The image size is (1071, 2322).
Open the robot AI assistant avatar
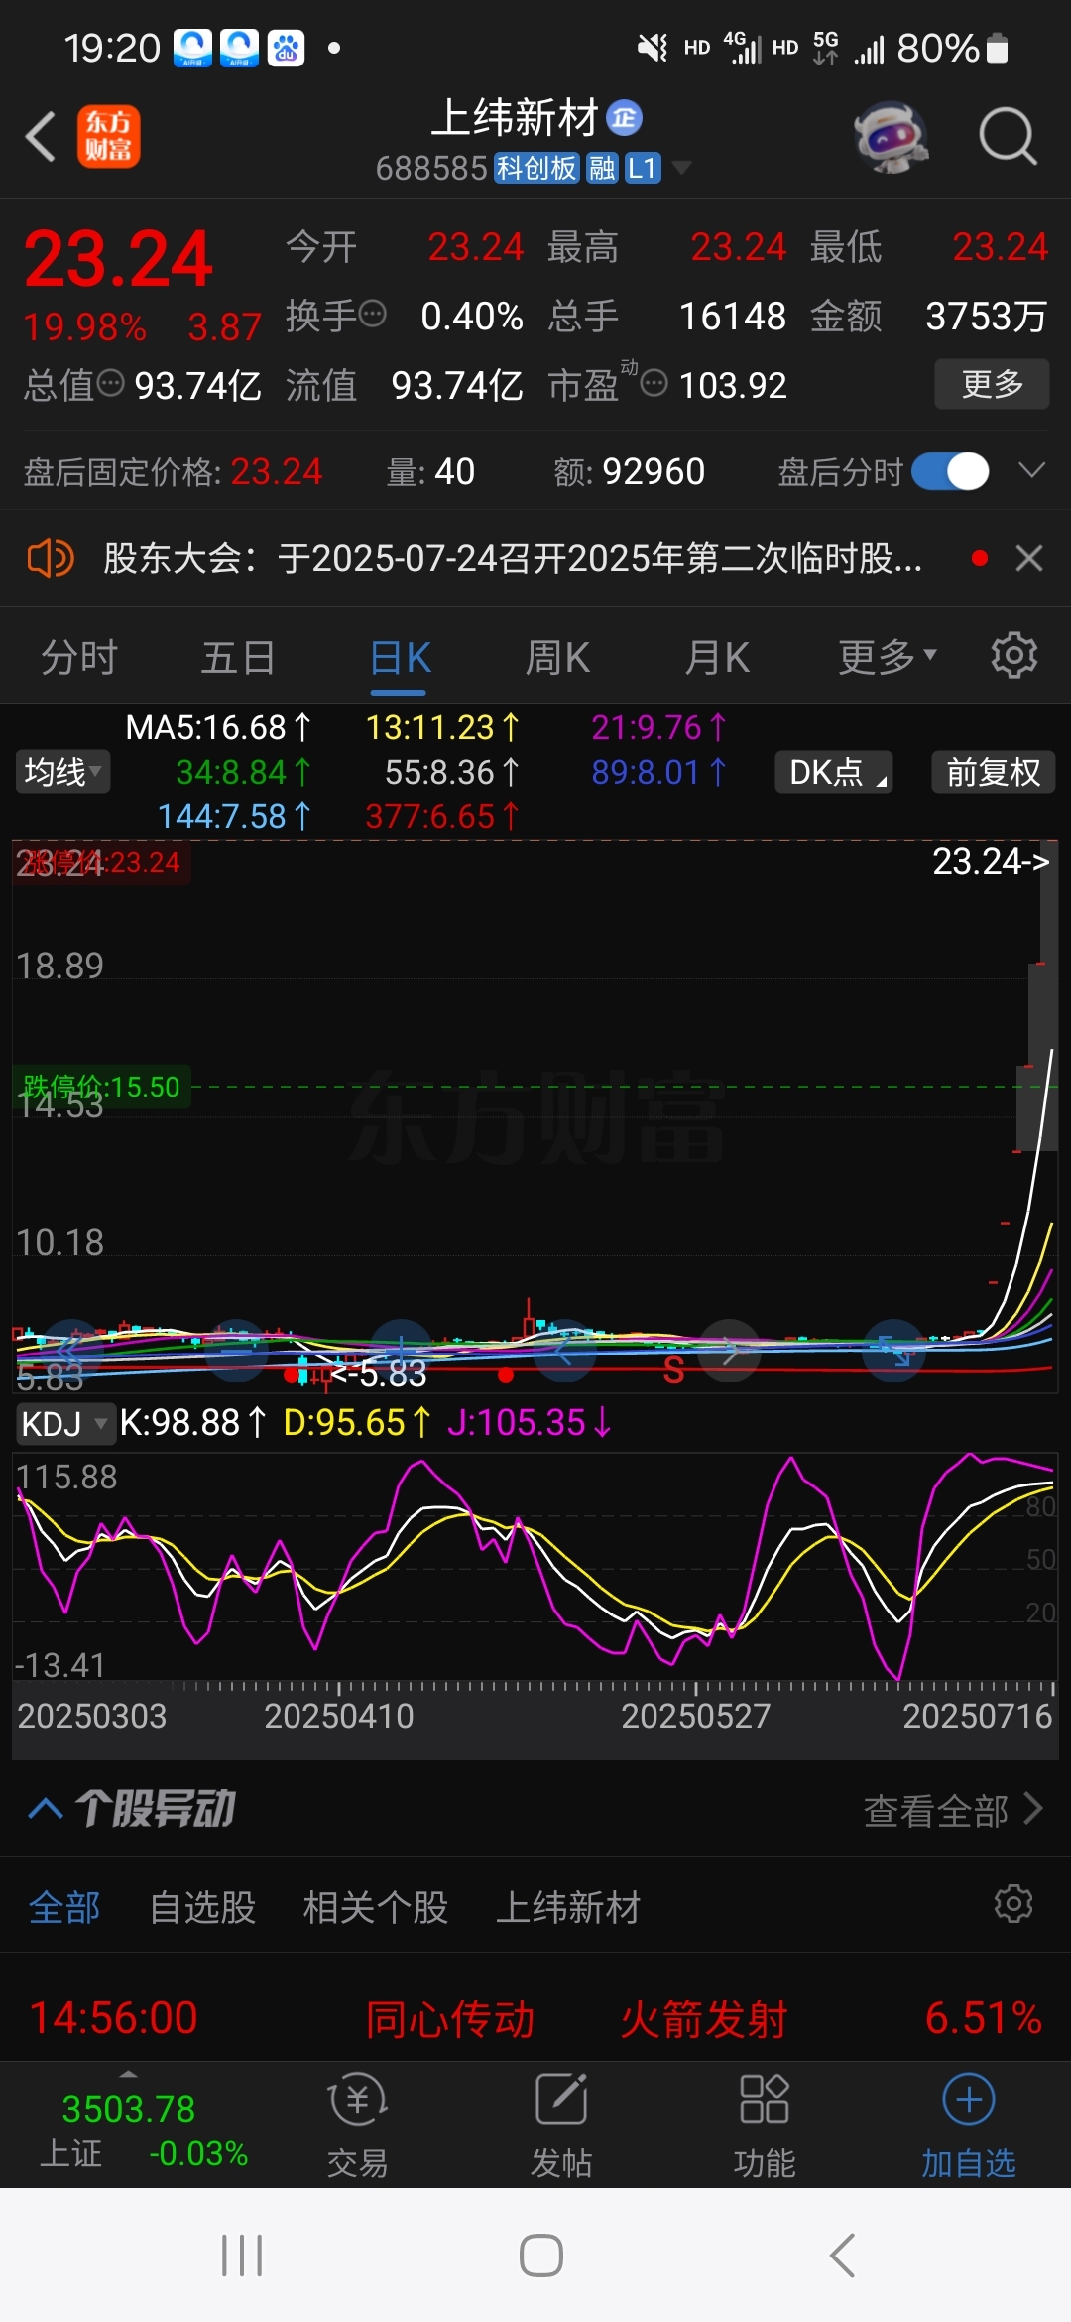pyautogui.click(x=892, y=137)
